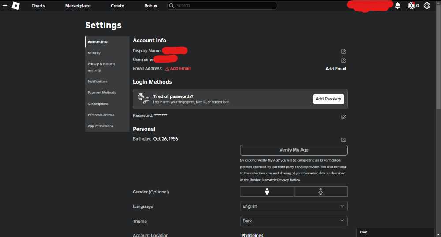Select male gender option
The width and height of the screenshot is (441, 237).
tap(267, 192)
